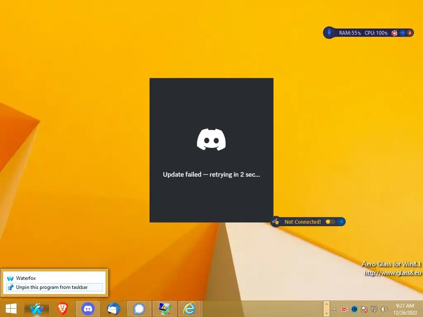The height and width of the screenshot is (317, 423).
Task: Open the Windows Start button
Action: click(11, 309)
